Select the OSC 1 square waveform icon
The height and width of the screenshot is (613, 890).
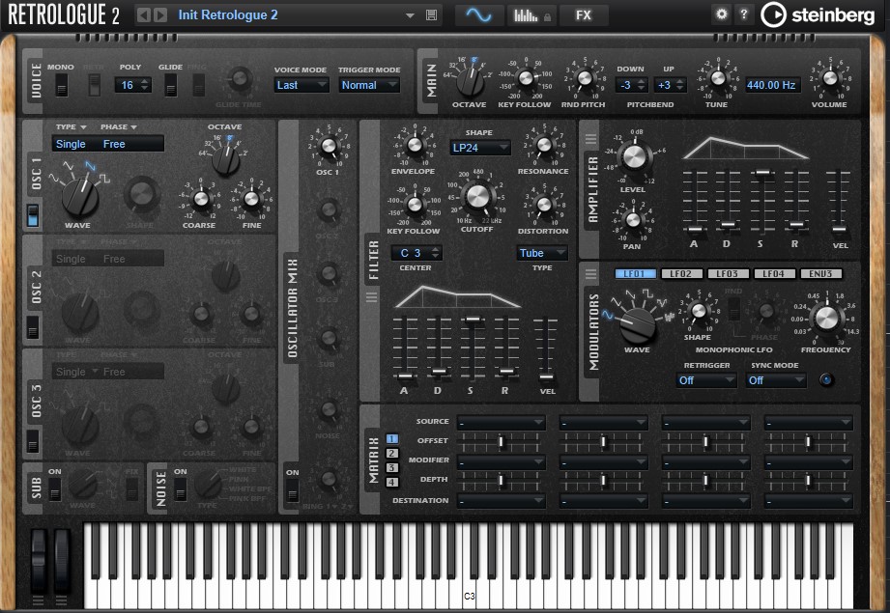click(x=104, y=178)
